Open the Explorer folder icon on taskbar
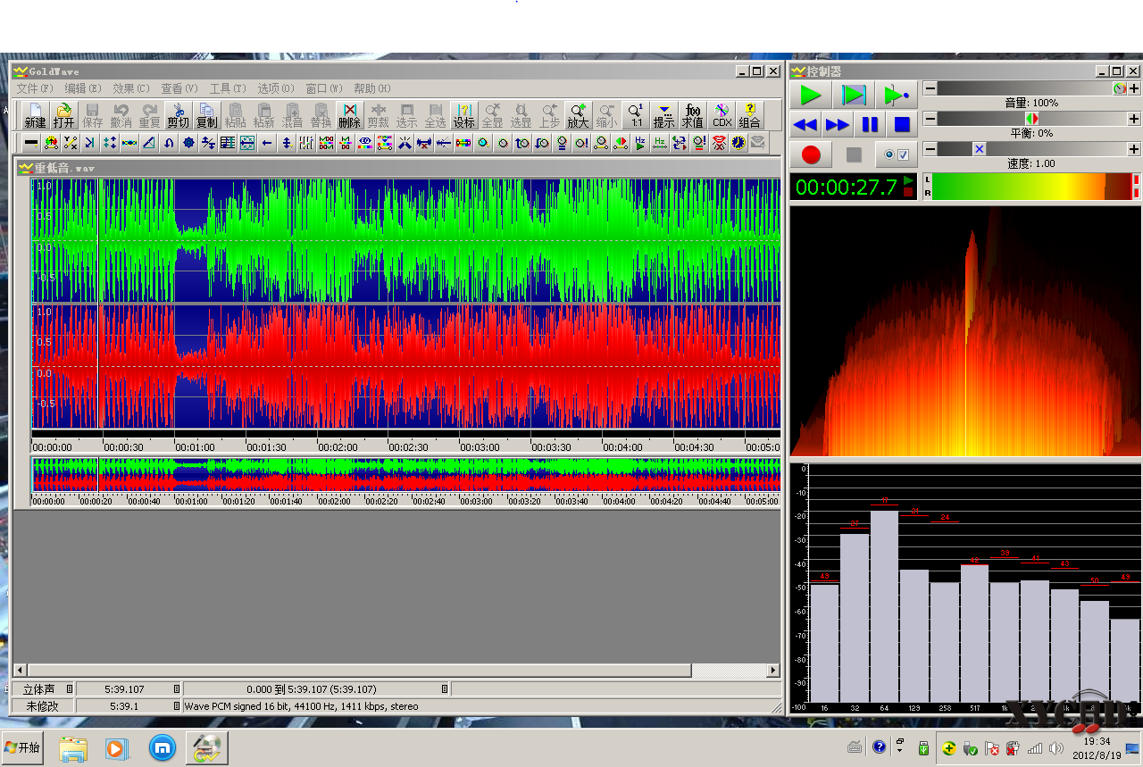The width and height of the screenshot is (1143, 767). tap(73, 748)
